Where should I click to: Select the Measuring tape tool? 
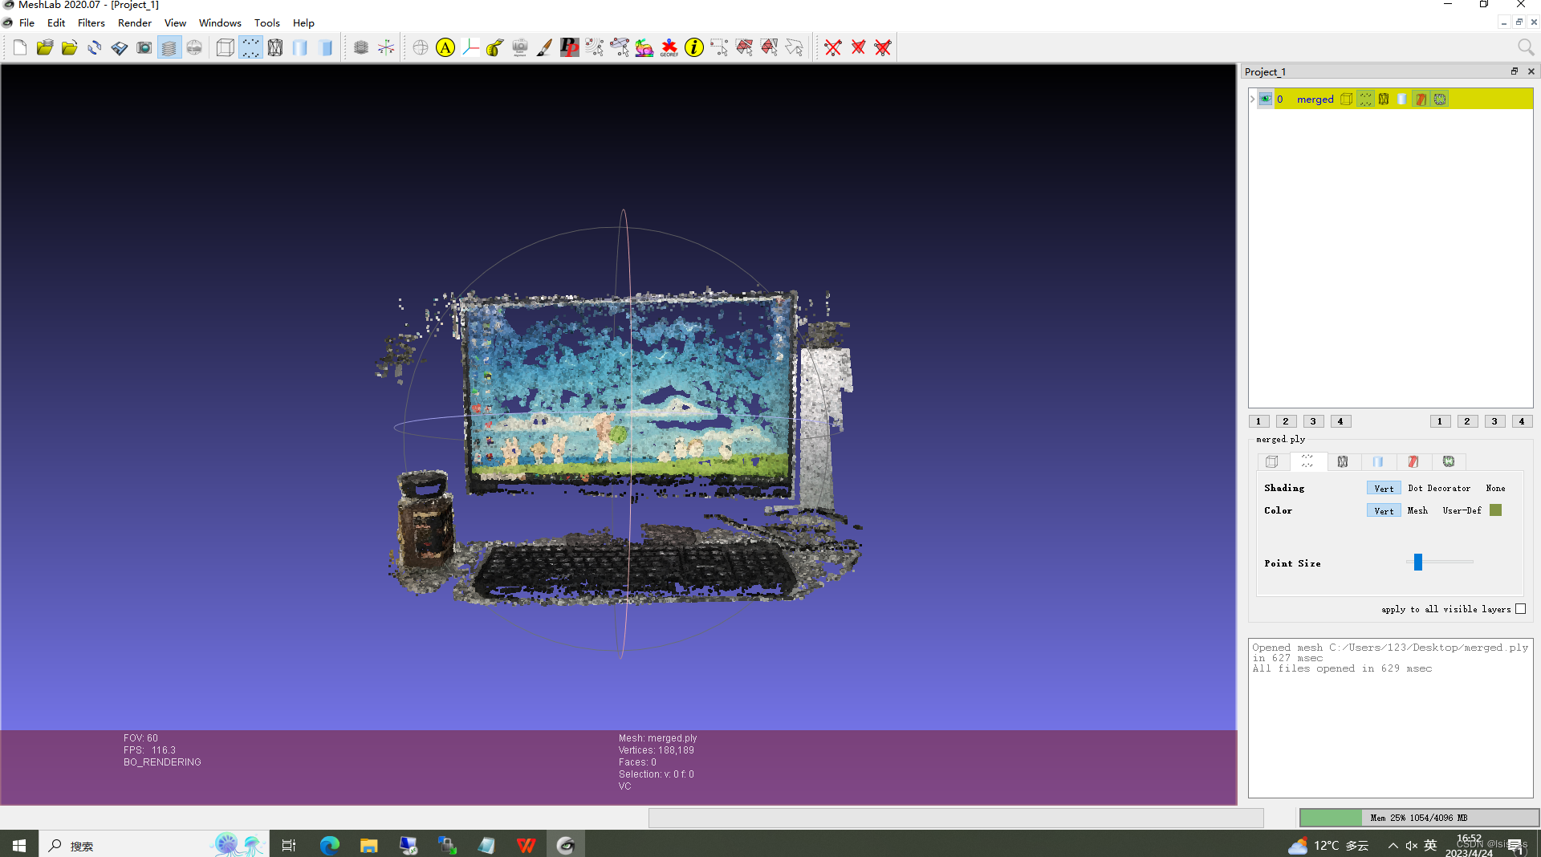click(495, 48)
